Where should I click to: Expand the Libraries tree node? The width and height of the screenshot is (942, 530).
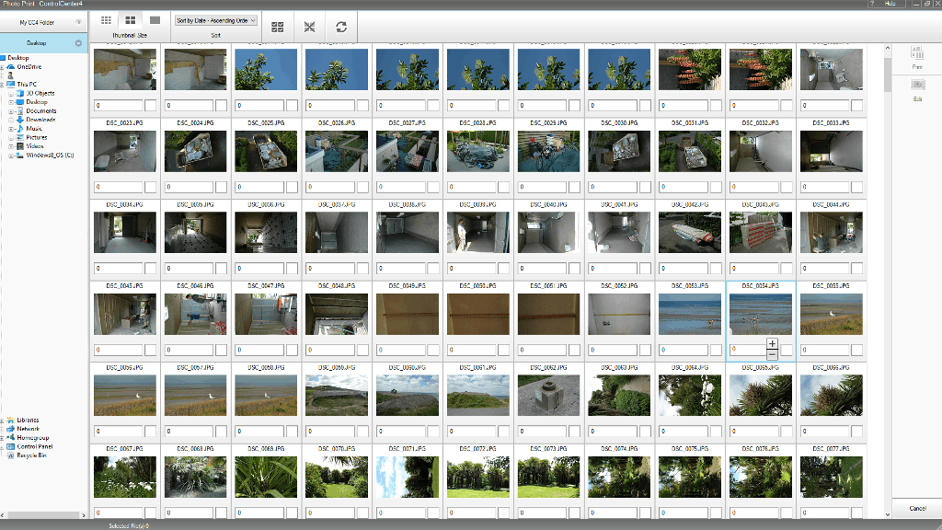coord(3,421)
